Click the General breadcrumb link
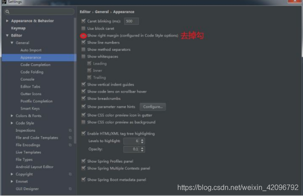 [102, 12]
